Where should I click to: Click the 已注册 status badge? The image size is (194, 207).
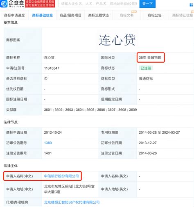(x=146, y=68)
